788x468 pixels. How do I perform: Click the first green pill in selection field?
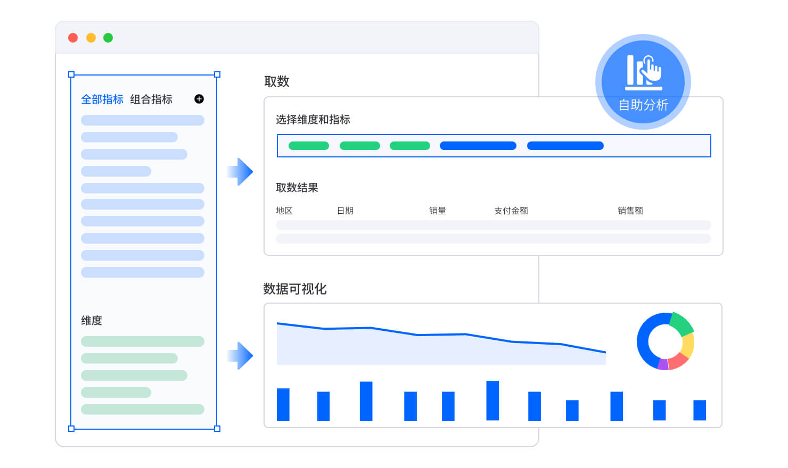(309, 146)
